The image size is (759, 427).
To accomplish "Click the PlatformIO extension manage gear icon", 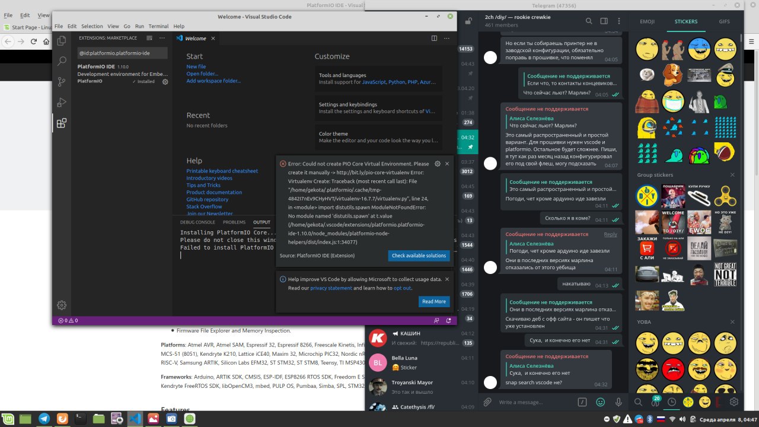I will [x=165, y=82].
